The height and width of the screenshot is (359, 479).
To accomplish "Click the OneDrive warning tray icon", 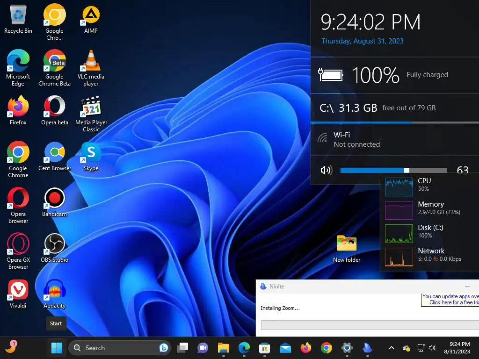I will click(406, 348).
